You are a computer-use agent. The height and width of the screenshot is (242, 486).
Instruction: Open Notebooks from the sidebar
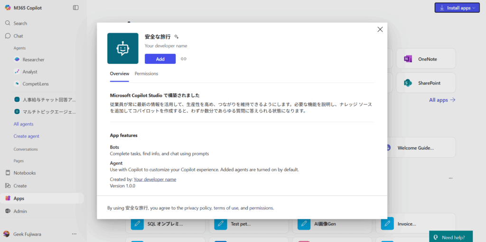(x=24, y=173)
